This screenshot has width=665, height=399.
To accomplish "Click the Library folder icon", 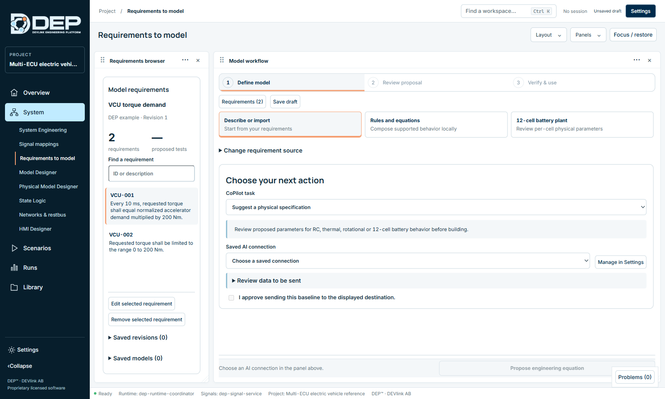I will (x=14, y=287).
